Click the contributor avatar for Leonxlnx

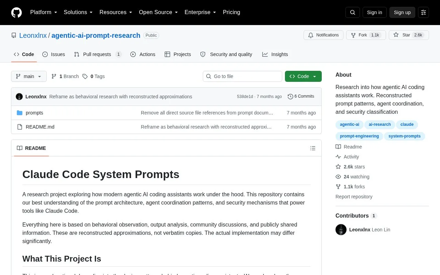341,230
